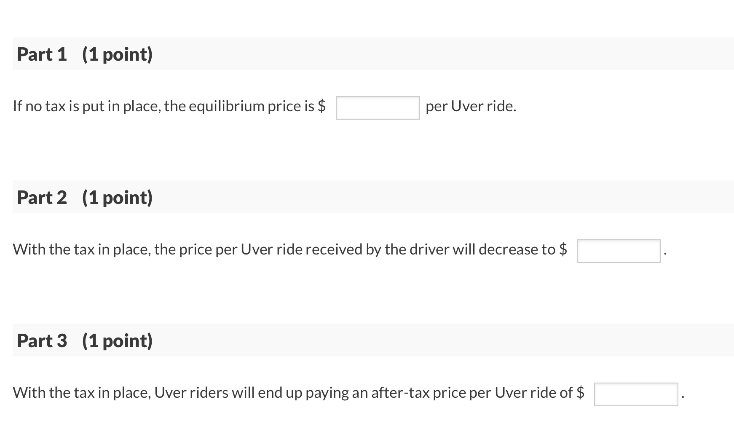Click the dollar sign before driver price box
The height and width of the screenshot is (434, 734).
[563, 249]
